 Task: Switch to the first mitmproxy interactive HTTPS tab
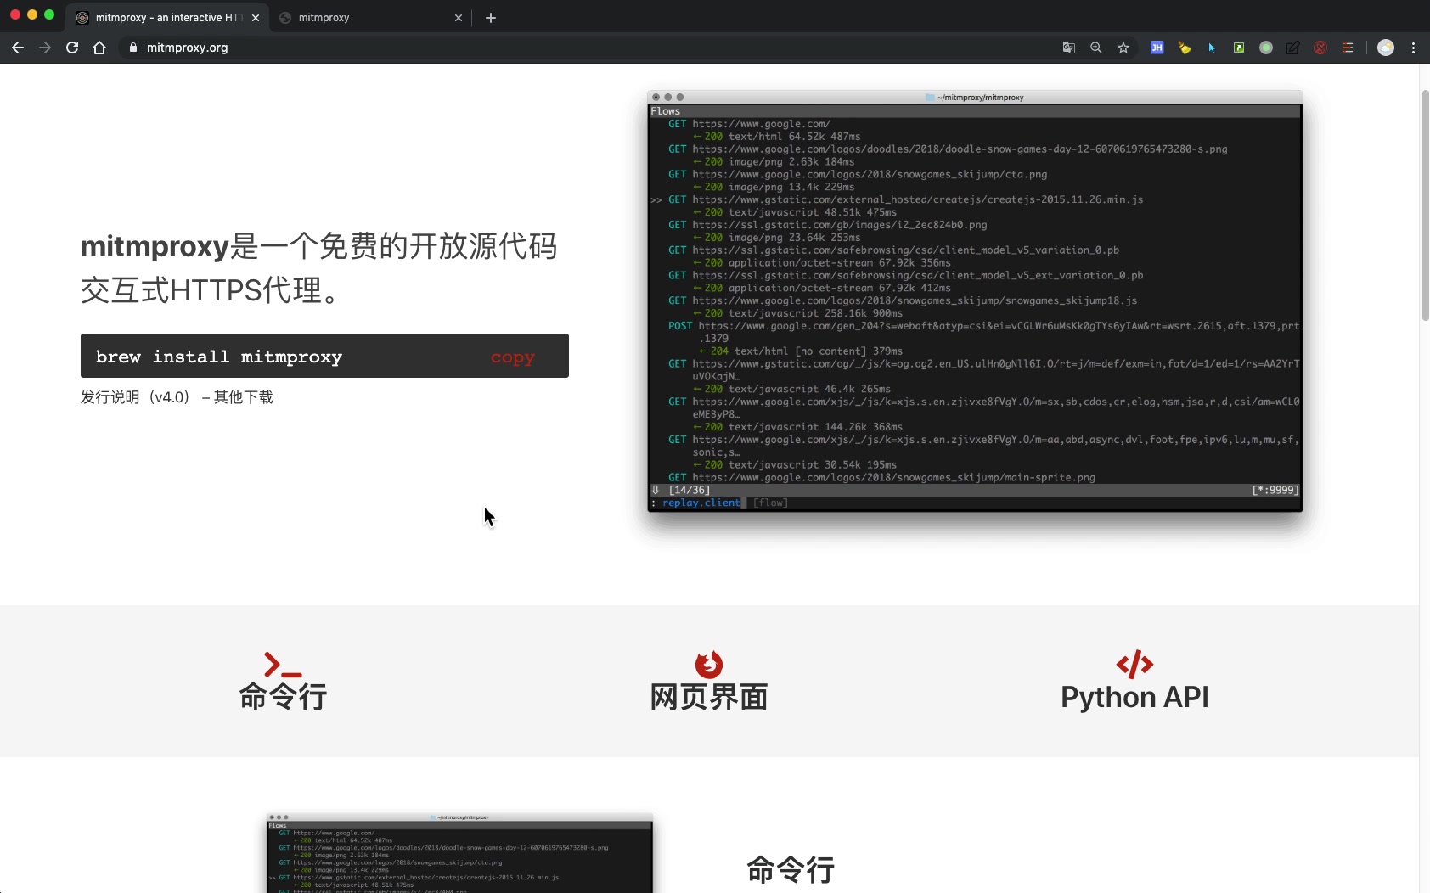point(167,18)
